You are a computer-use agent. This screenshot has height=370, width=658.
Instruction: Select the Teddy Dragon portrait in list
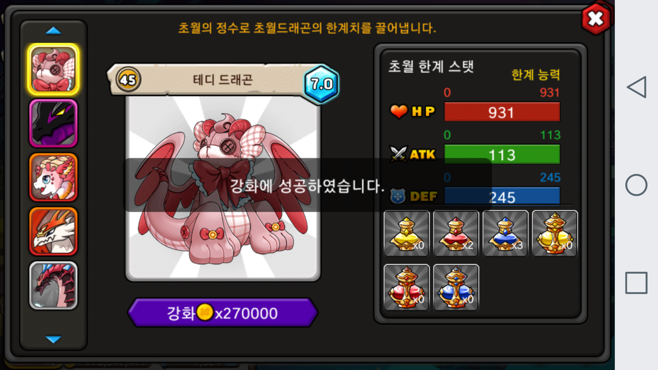[53, 69]
